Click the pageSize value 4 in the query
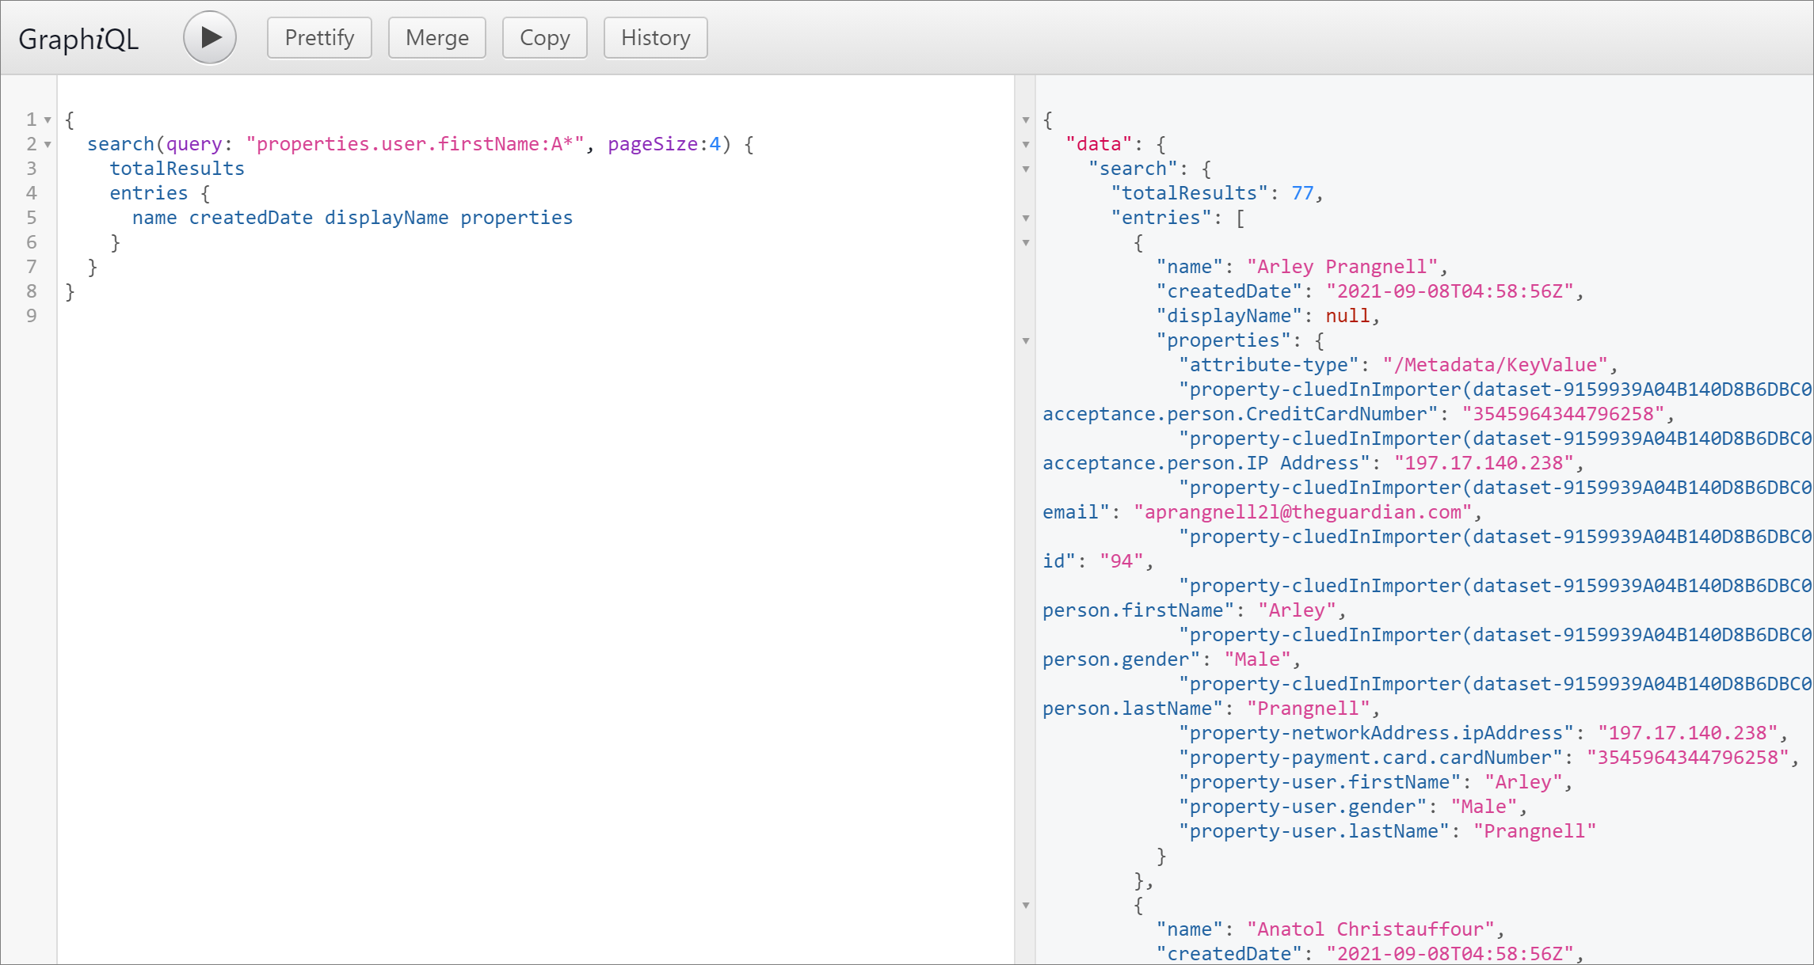1814x965 pixels. [715, 144]
